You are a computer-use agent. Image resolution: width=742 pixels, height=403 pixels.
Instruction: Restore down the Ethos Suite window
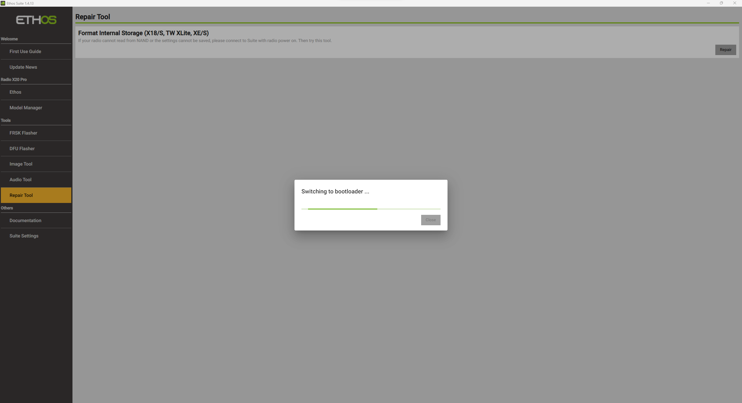click(721, 3)
